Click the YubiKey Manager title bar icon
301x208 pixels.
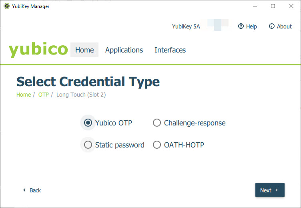tap(7, 6)
